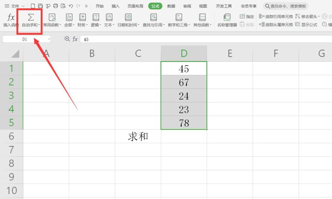This screenshot has height=199, width=332.
Task: Select row 6 header
Action: [x=11, y=136]
